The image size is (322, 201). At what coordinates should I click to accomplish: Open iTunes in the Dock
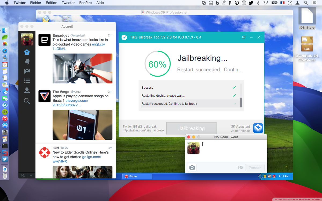(x=5, y=119)
